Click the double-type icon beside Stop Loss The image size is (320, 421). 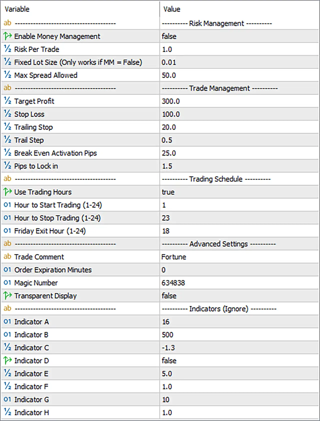pyautogui.click(x=7, y=114)
